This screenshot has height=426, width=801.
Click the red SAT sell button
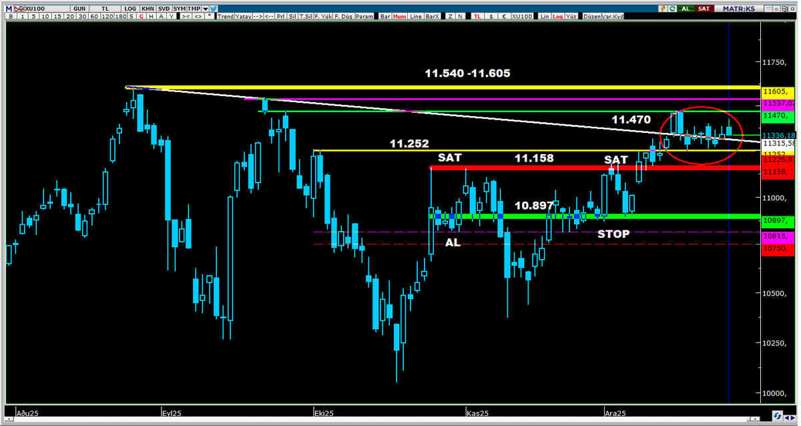tap(704, 9)
